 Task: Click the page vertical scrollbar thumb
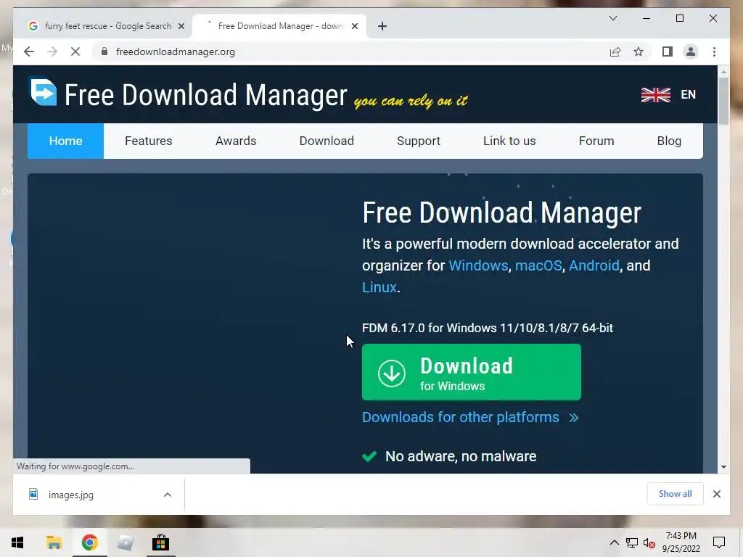point(723,100)
